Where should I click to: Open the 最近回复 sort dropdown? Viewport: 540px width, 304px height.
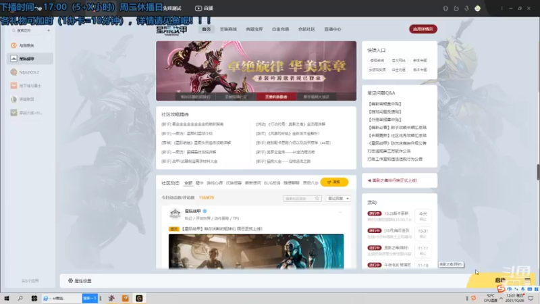coord(338,198)
